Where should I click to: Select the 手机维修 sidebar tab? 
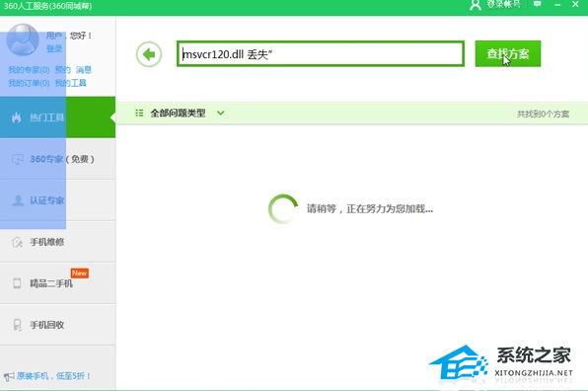58,242
